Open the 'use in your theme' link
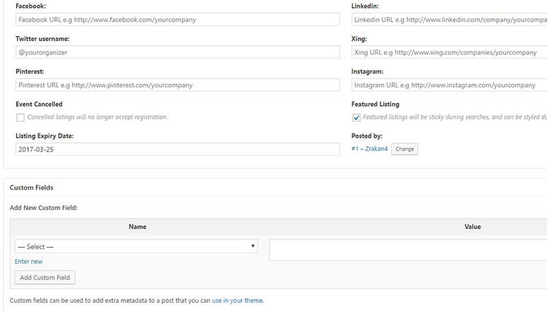 pos(237,300)
